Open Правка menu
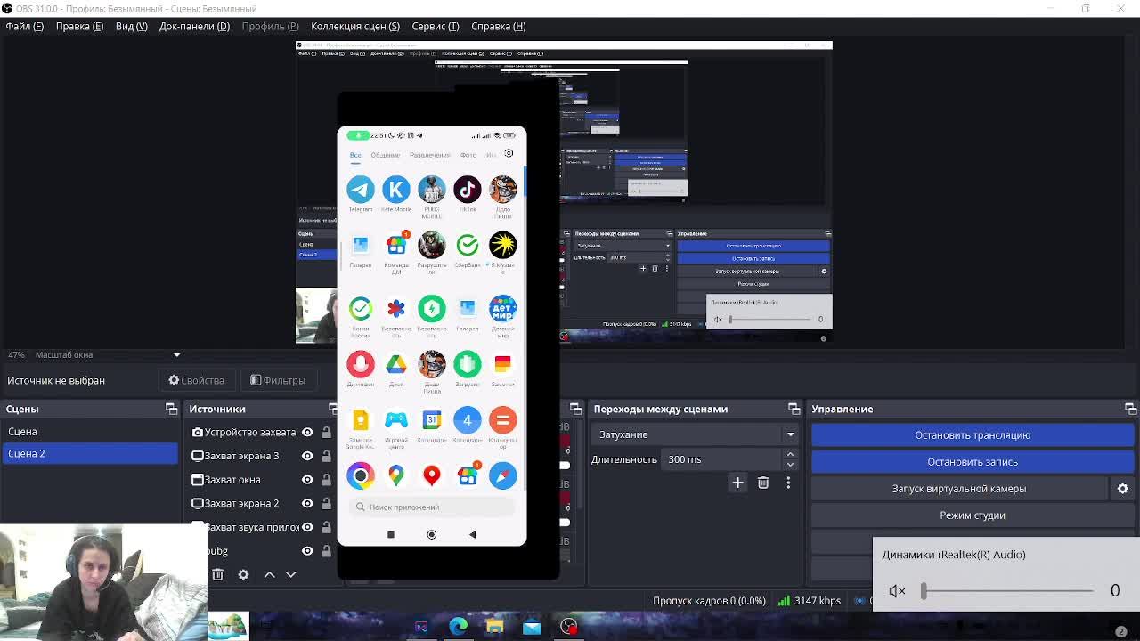This screenshot has height=641, width=1140. tap(79, 26)
